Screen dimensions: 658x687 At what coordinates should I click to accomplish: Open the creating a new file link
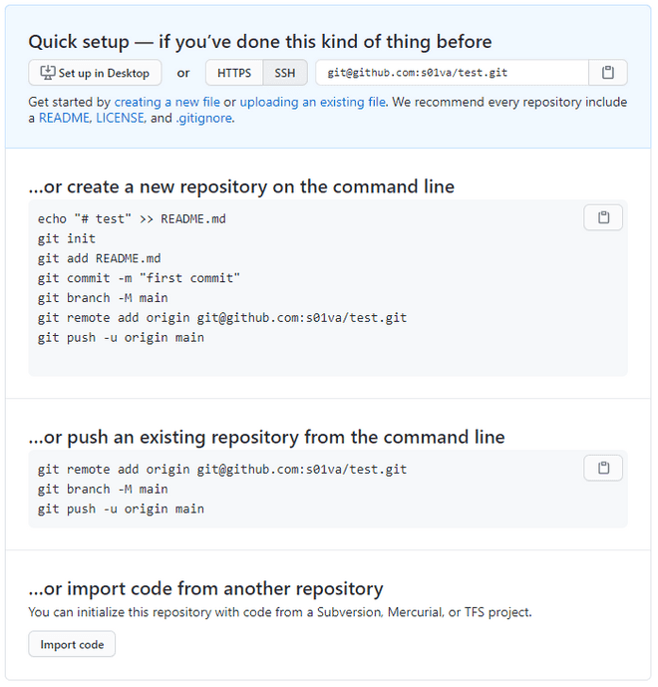[x=166, y=102]
